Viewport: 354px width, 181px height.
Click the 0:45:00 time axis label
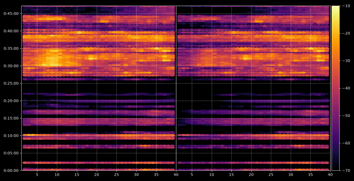pyautogui.click(x=11, y=13)
